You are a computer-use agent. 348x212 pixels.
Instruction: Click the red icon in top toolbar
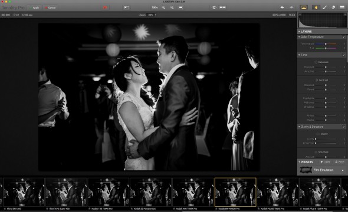[105, 8]
